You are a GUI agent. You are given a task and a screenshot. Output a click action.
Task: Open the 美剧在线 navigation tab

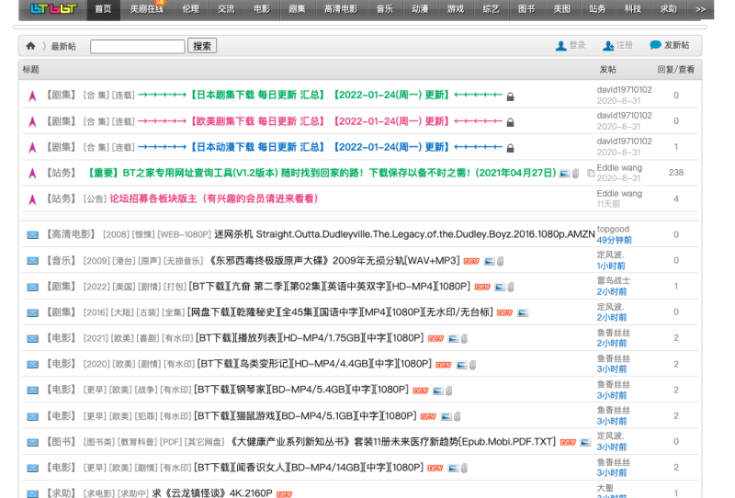click(147, 9)
